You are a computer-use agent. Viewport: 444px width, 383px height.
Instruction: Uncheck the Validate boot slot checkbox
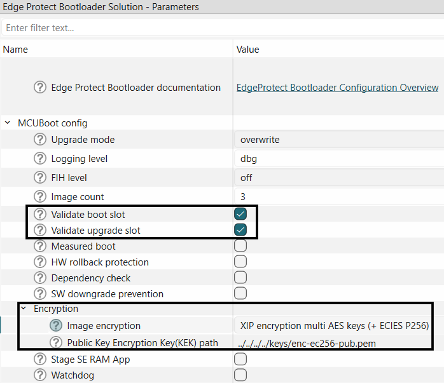point(240,214)
